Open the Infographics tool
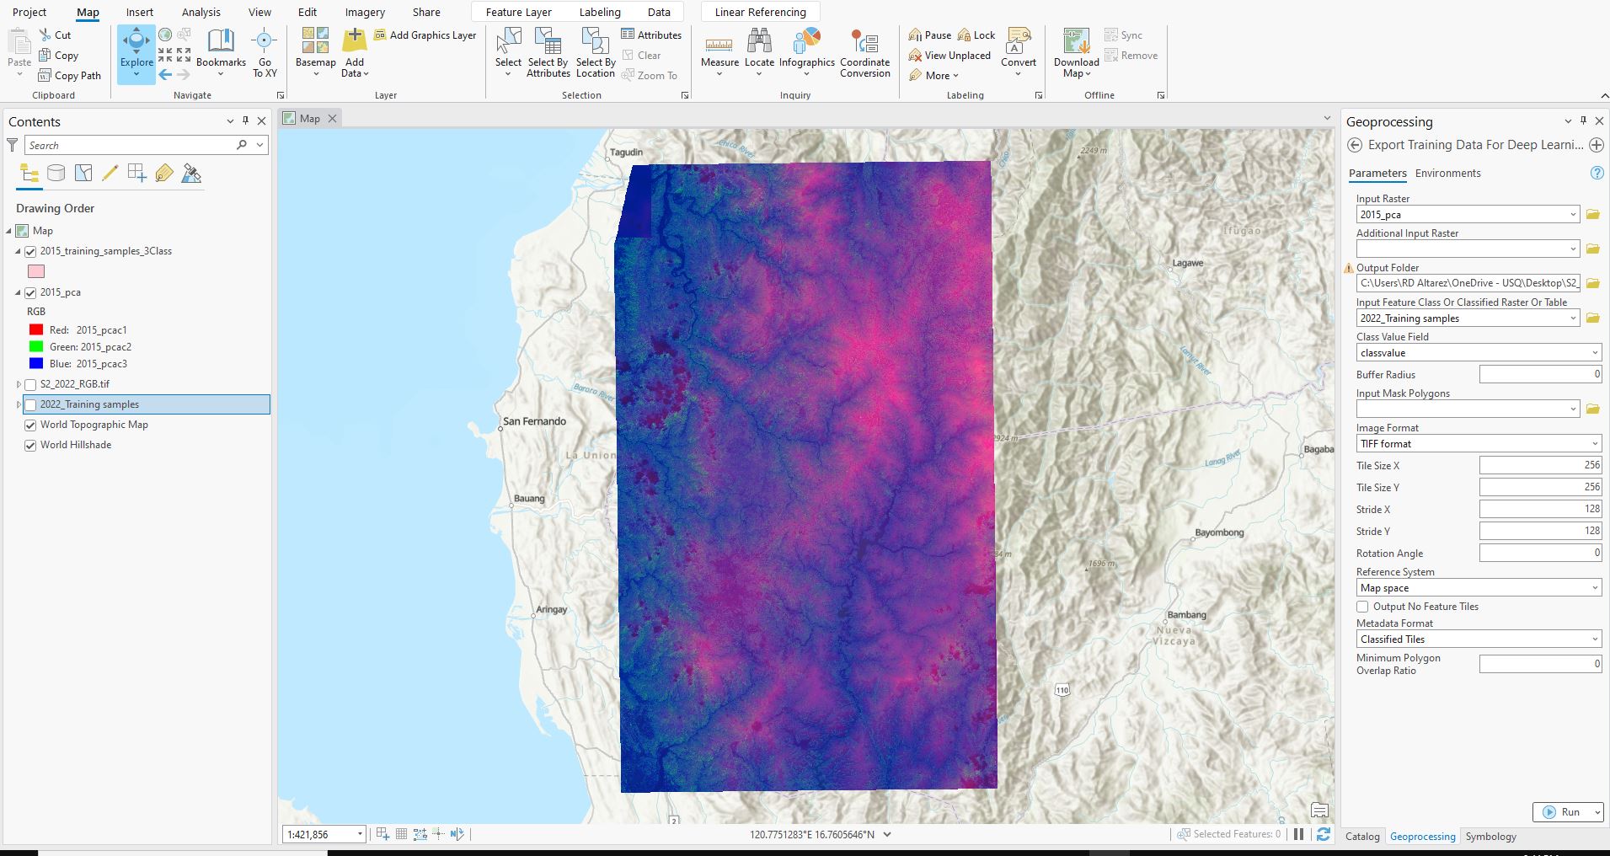 [x=806, y=46]
